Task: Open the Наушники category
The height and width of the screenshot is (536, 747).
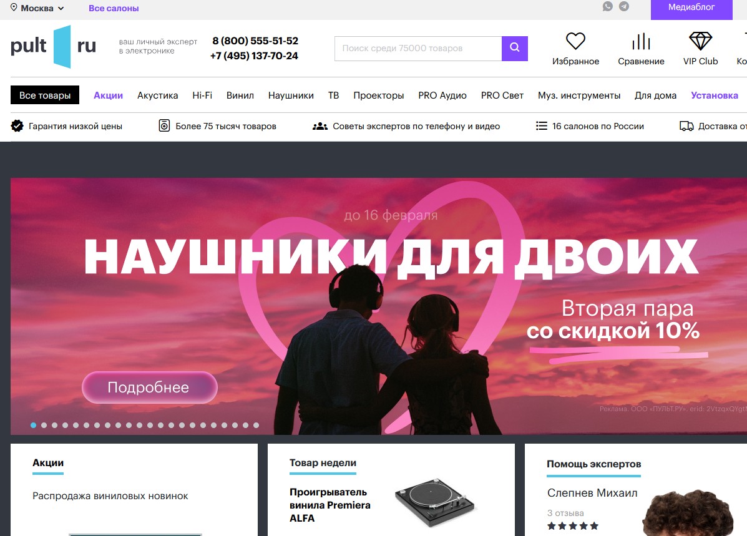Action: 291,95
